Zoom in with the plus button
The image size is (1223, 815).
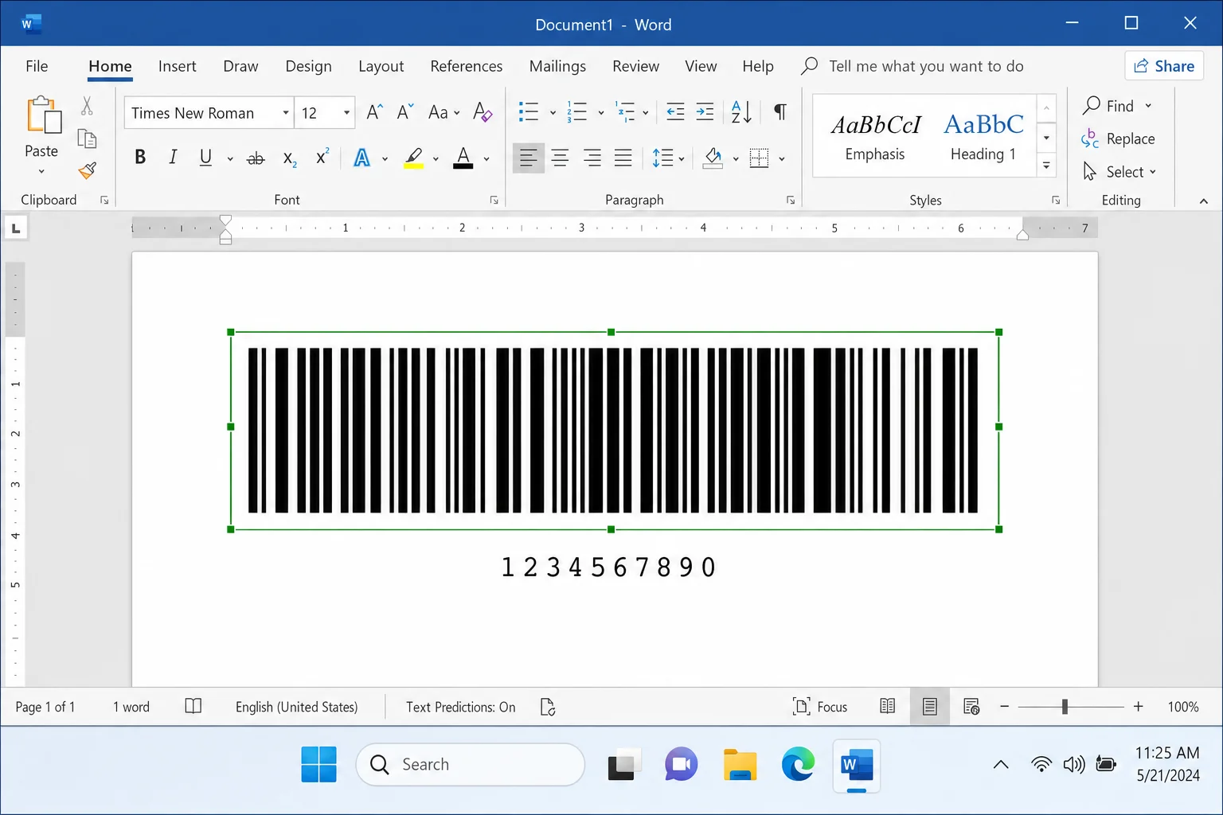(1139, 707)
